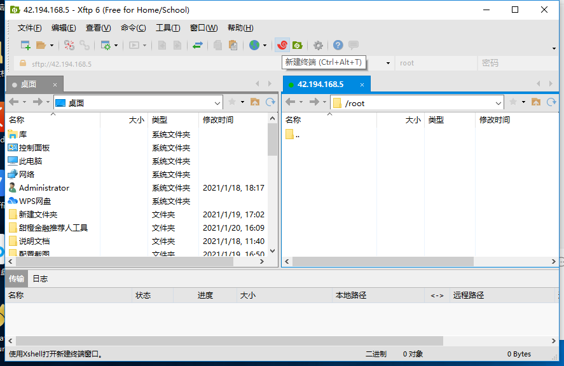Screen dimensions: 564x366
Task: Click the globe icon in toolbar
Action: (x=254, y=45)
